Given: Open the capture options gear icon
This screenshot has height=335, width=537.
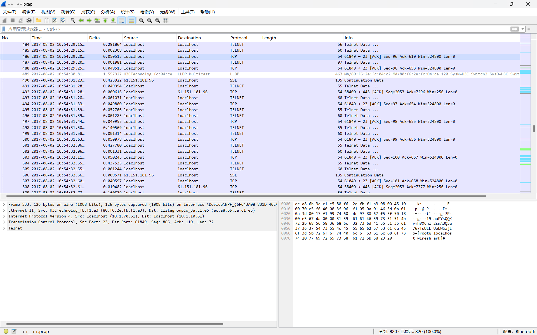Looking at the screenshot, I should click(29, 20).
